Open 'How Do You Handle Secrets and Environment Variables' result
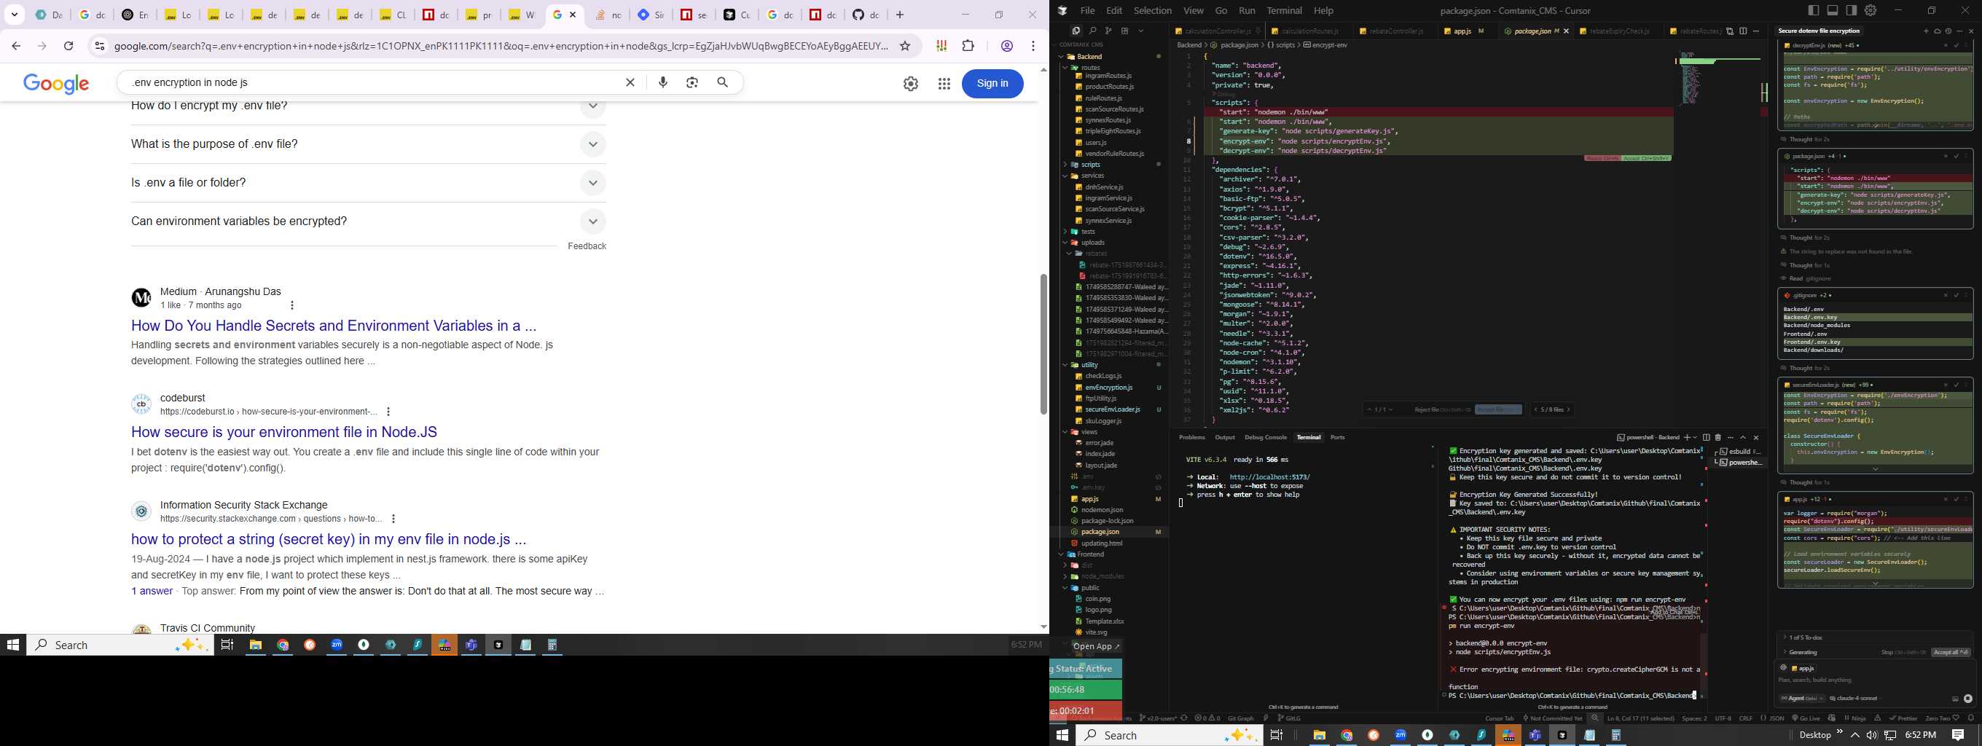 (333, 326)
